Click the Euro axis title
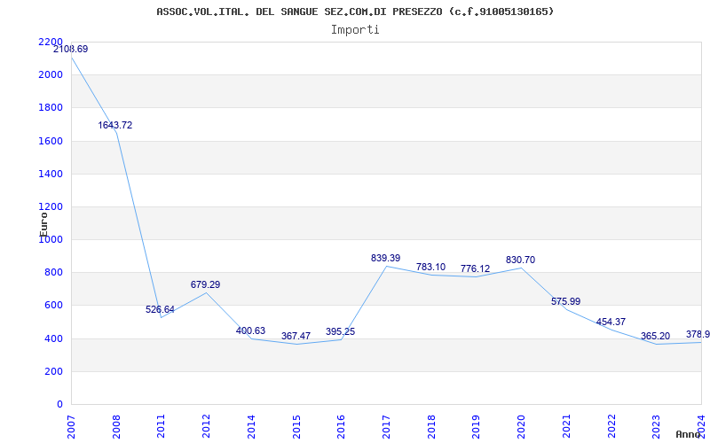The height and width of the screenshot is (443, 710). coord(43,224)
